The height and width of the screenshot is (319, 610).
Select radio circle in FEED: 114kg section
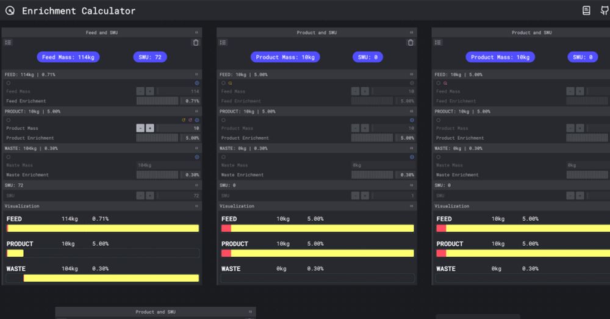pos(8,83)
